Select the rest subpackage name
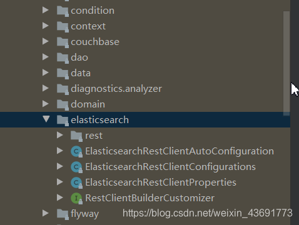 pos(94,136)
